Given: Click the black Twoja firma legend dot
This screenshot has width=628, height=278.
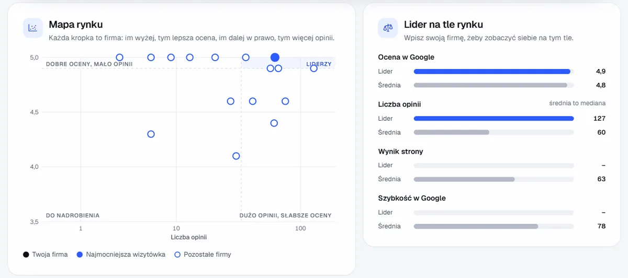Looking at the screenshot, I should pyautogui.click(x=26, y=254).
